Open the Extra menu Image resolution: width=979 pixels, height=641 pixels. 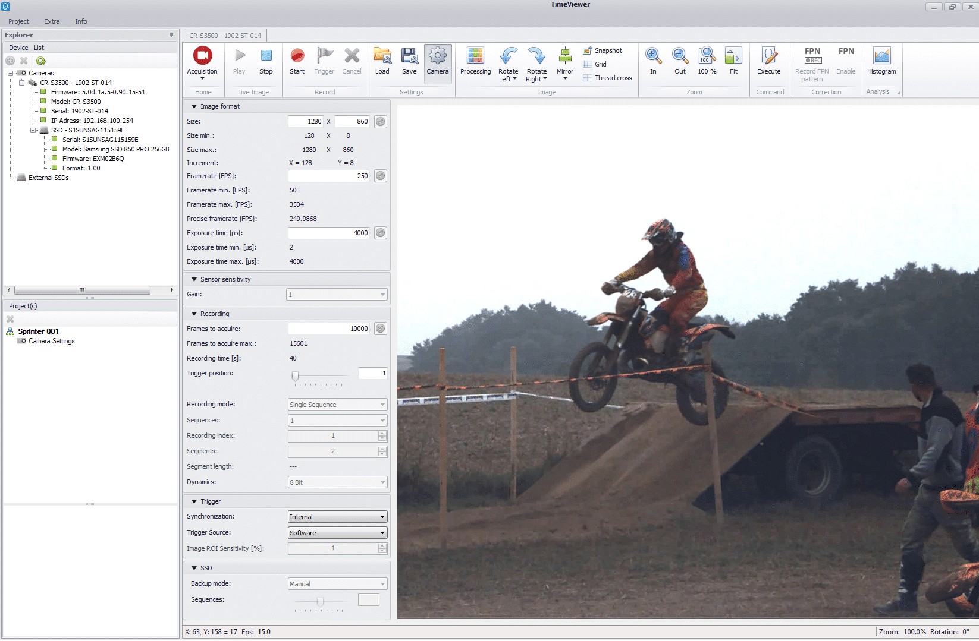click(52, 21)
